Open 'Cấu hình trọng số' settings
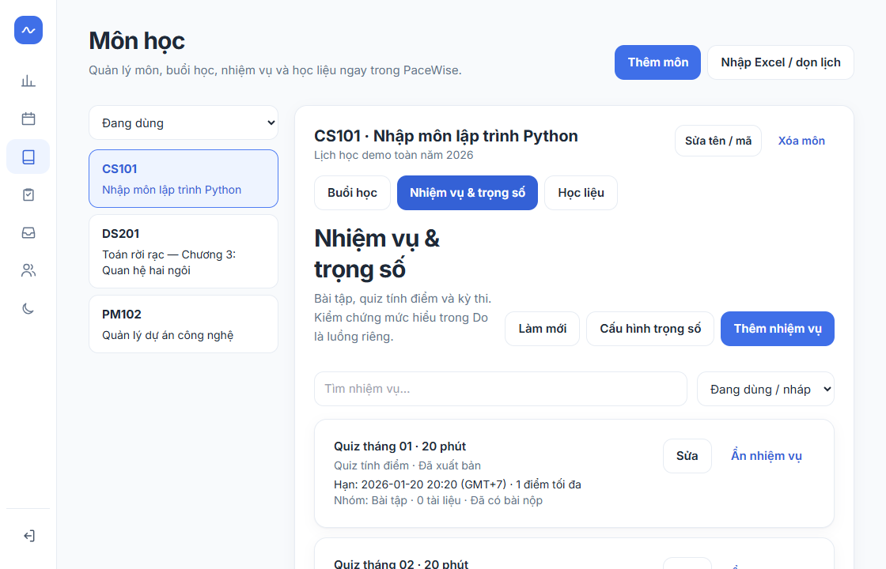 pos(650,329)
